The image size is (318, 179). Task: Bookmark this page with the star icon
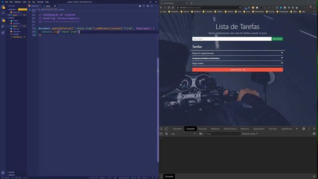pyautogui.click(x=240, y=7)
